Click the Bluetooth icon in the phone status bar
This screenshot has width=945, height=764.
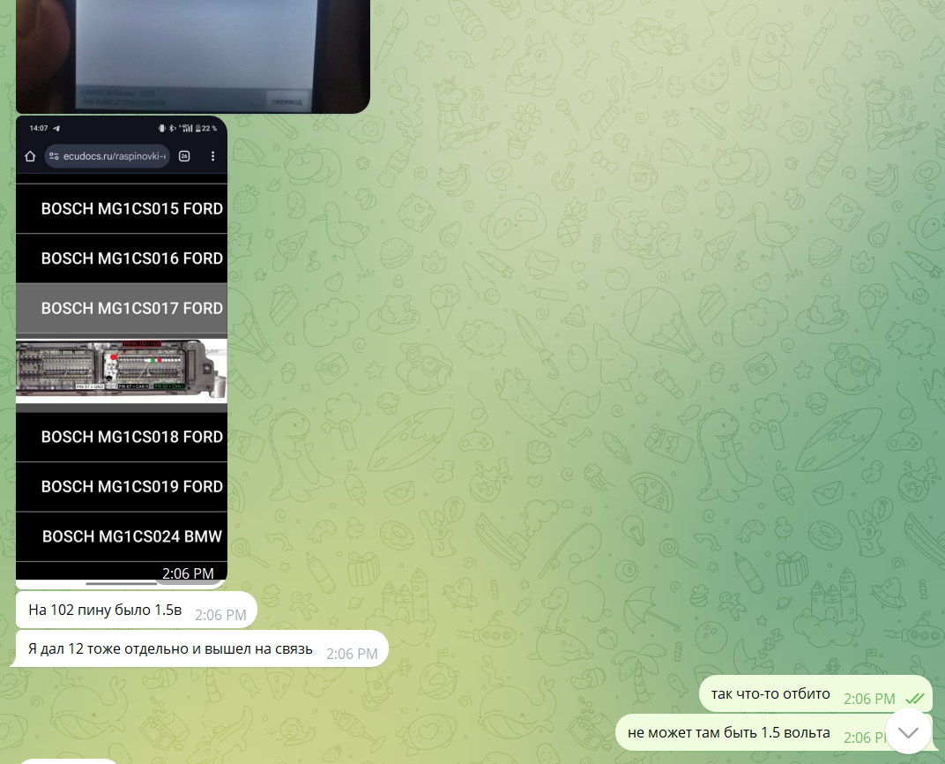[x=172, y=129]
